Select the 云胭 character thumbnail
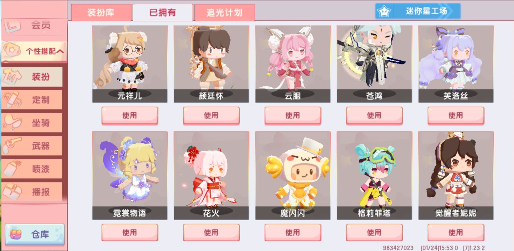The image size is (514, 251). click(293, 64)
